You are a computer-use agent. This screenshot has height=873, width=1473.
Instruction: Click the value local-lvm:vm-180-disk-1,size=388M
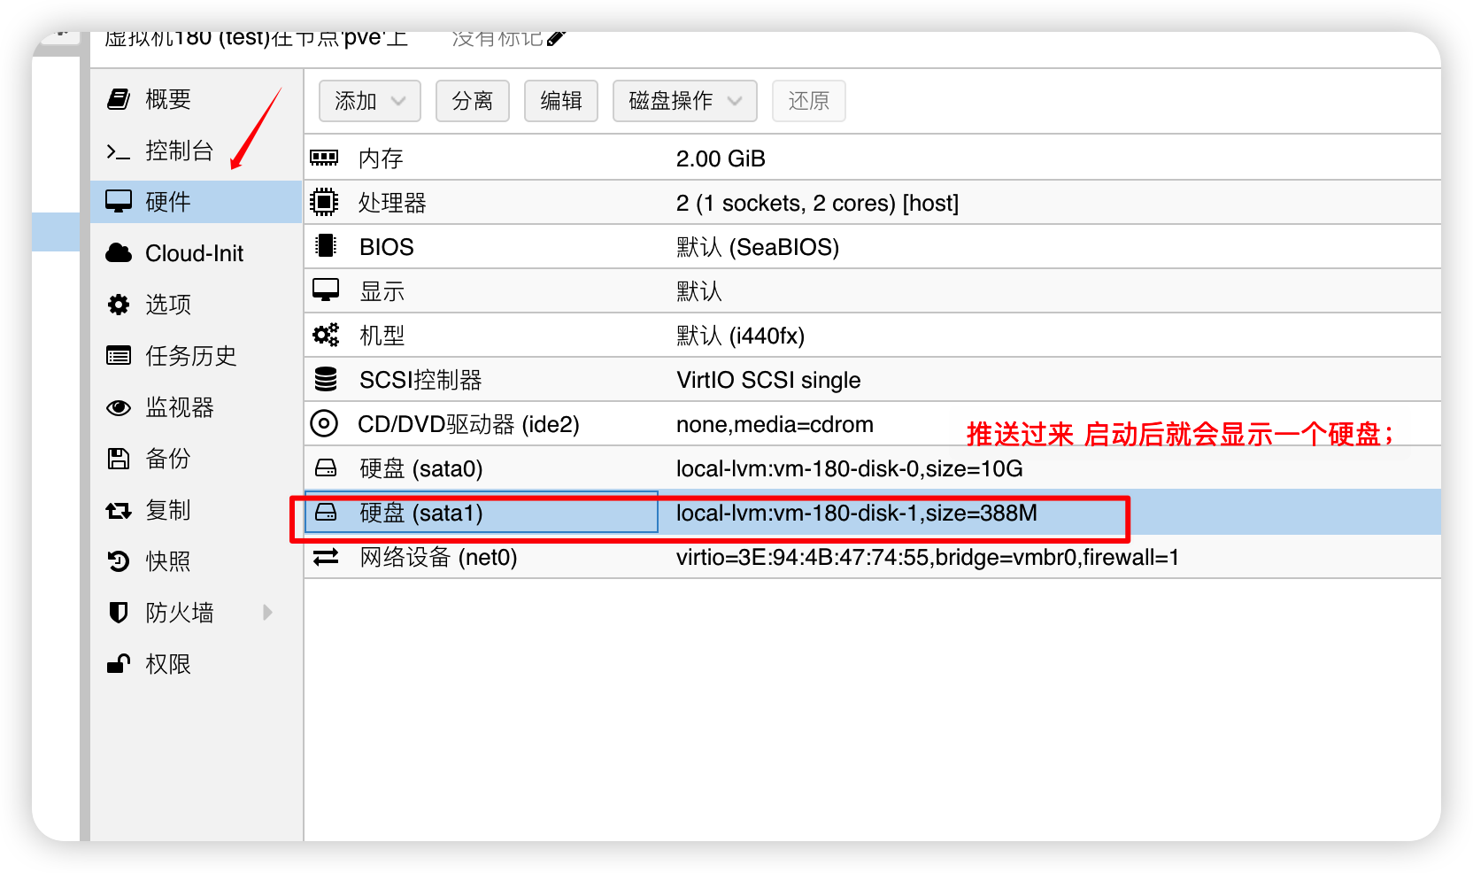(x=857, y=513)
